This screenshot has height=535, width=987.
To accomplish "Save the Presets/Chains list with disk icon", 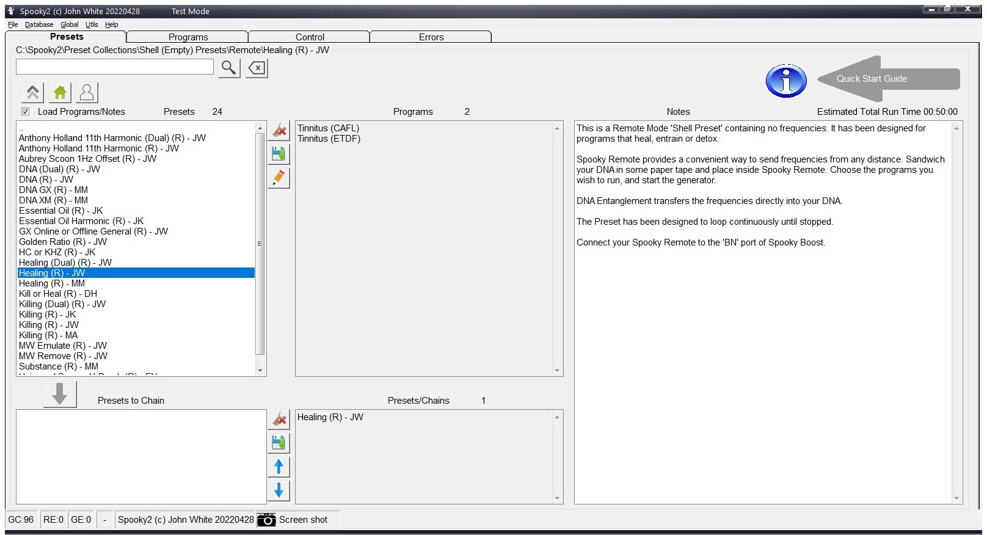I will (x=279, y=443).
